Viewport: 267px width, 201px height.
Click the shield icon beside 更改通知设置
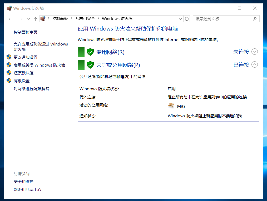click(x=9, y=57)
